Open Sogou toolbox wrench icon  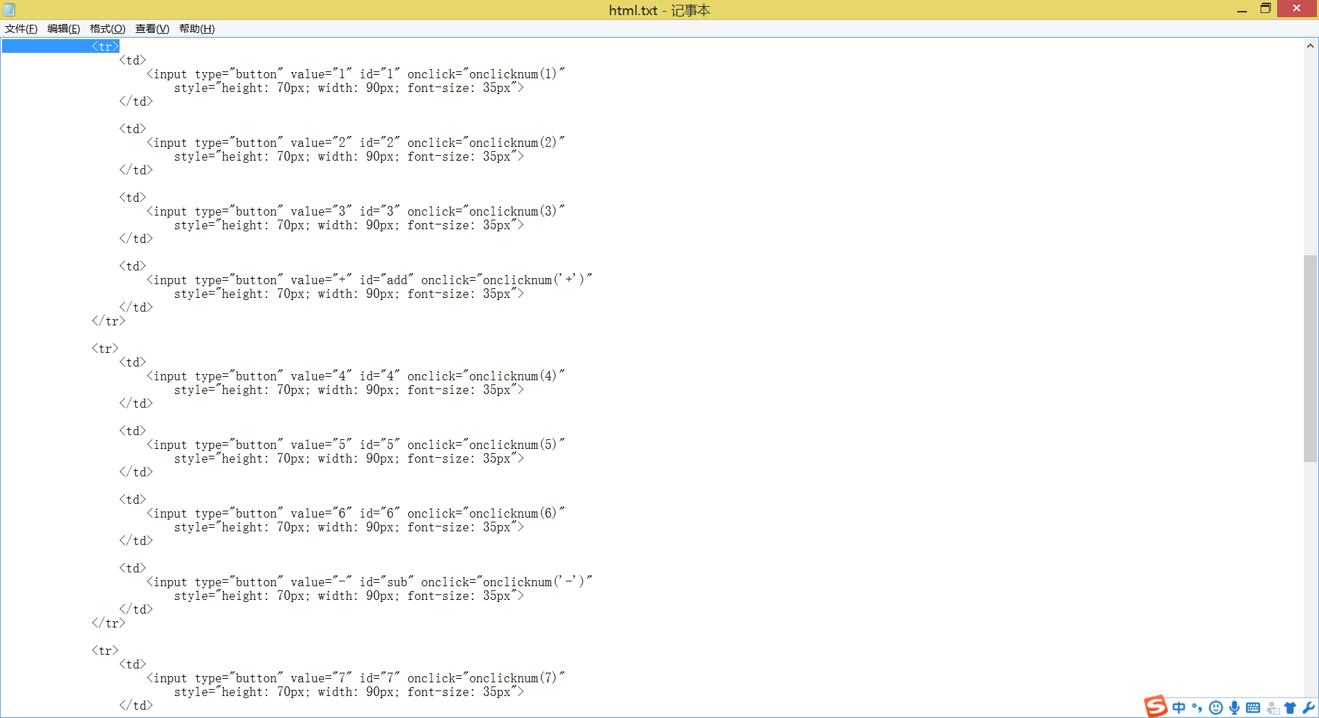1308,708
